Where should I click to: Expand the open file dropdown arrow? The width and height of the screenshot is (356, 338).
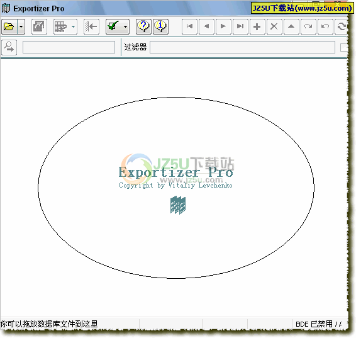click(21, 27)
